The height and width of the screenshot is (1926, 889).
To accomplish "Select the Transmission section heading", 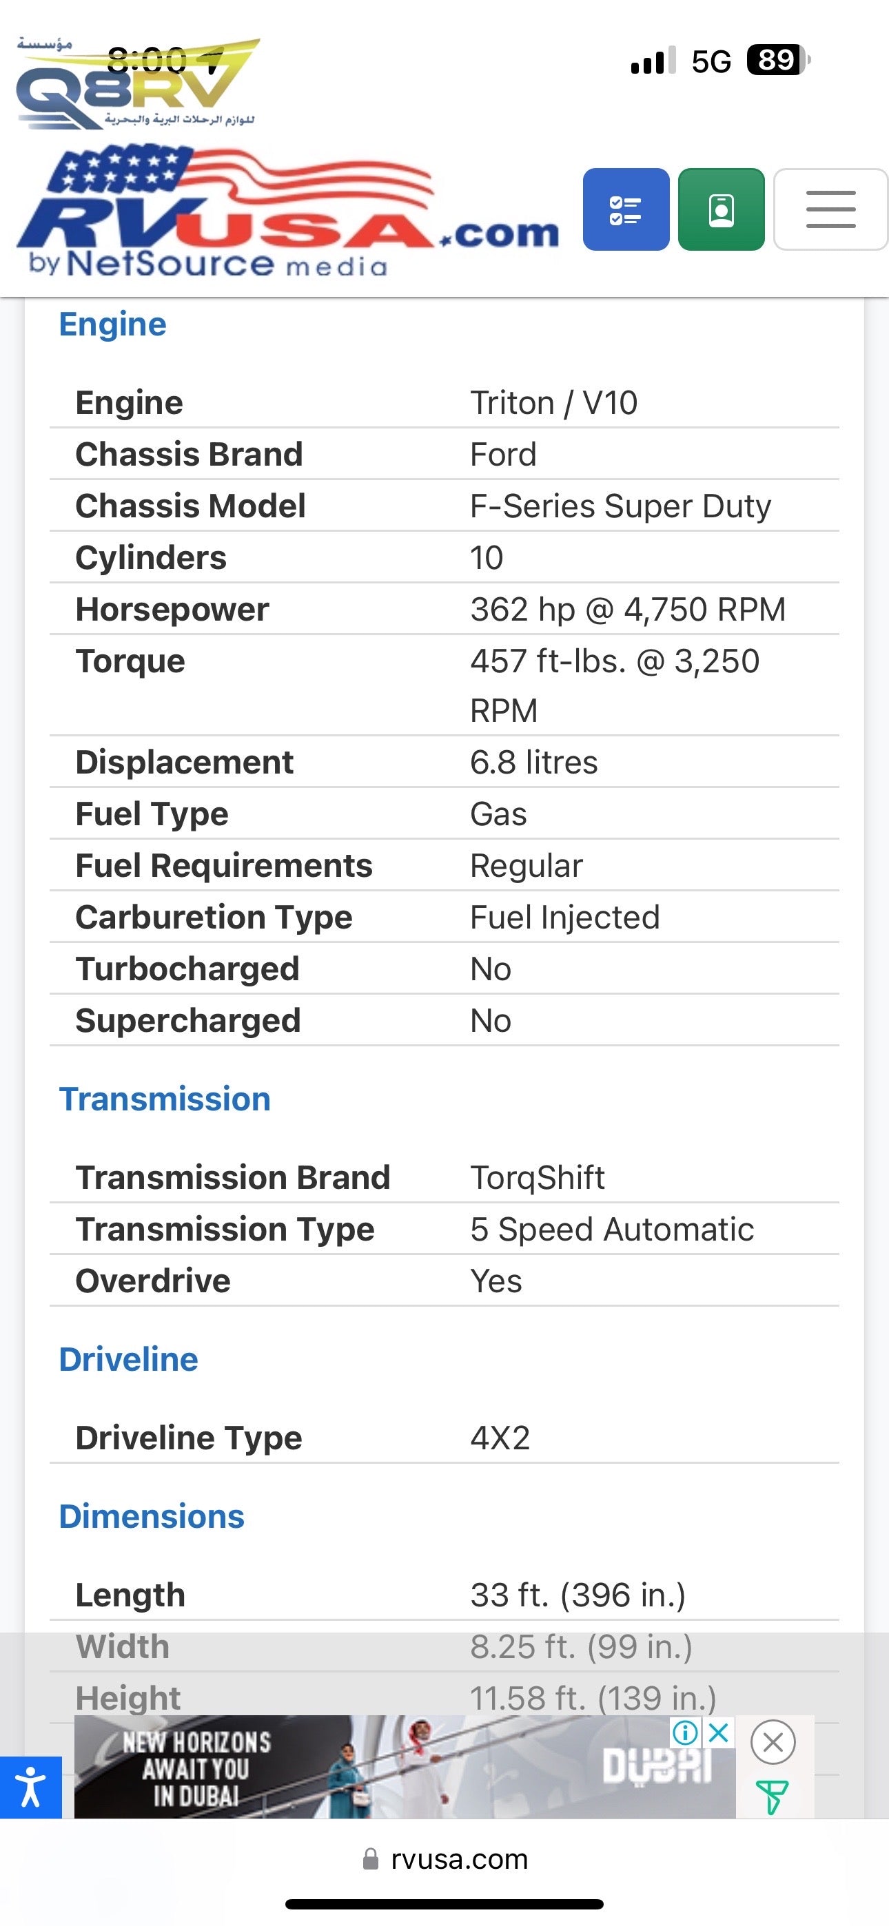I will point(165,1099).
